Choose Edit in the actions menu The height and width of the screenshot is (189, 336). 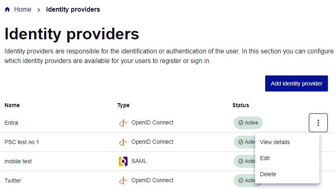265,158
